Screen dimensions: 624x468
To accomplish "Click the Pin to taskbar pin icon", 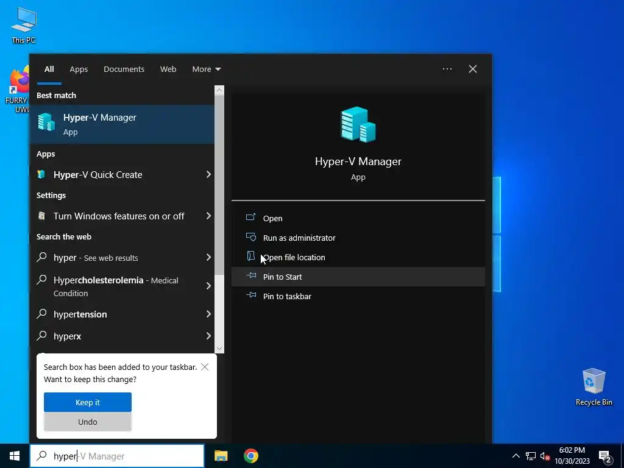I will [250, 295].
